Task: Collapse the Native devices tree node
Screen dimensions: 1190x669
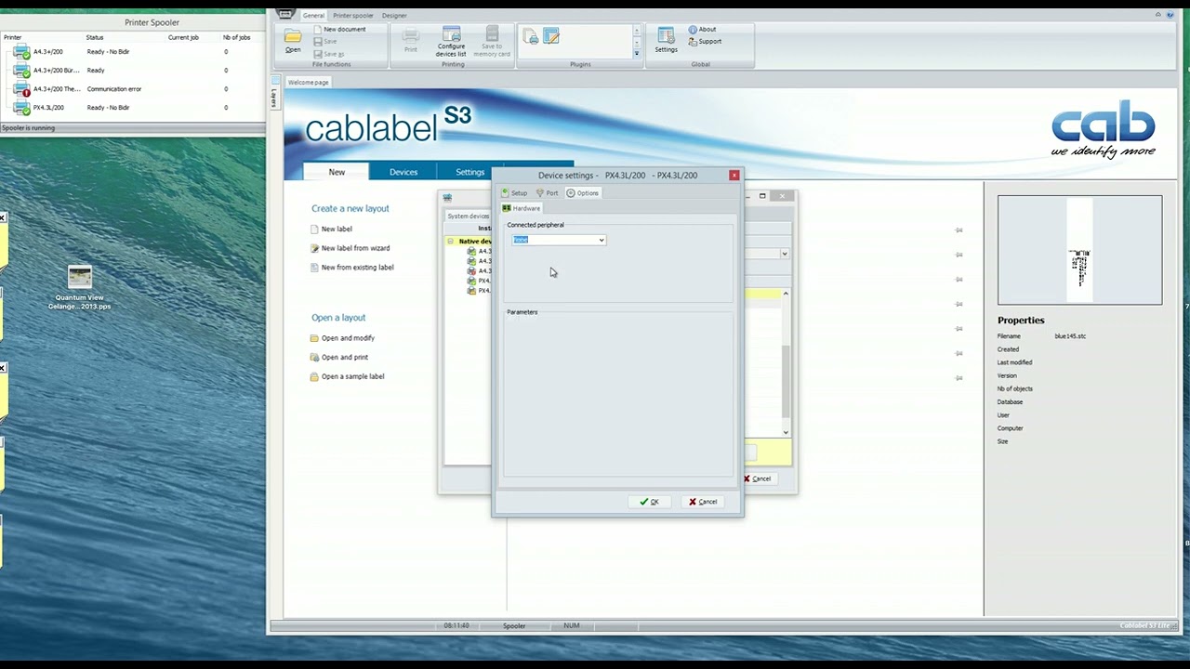Action: click(x=450, y=242)
